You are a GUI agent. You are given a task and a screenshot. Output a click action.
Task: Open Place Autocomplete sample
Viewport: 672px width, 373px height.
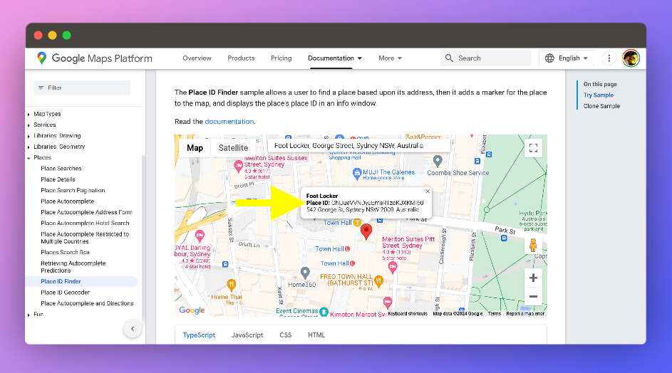pyautogui.click(x=67, y=201)
